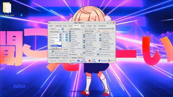
Task: Change the Min % for priority 1
Action: (65, 35)
